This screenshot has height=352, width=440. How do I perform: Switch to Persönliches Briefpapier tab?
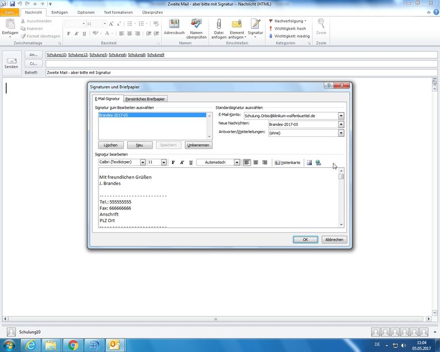pos(145,99)
